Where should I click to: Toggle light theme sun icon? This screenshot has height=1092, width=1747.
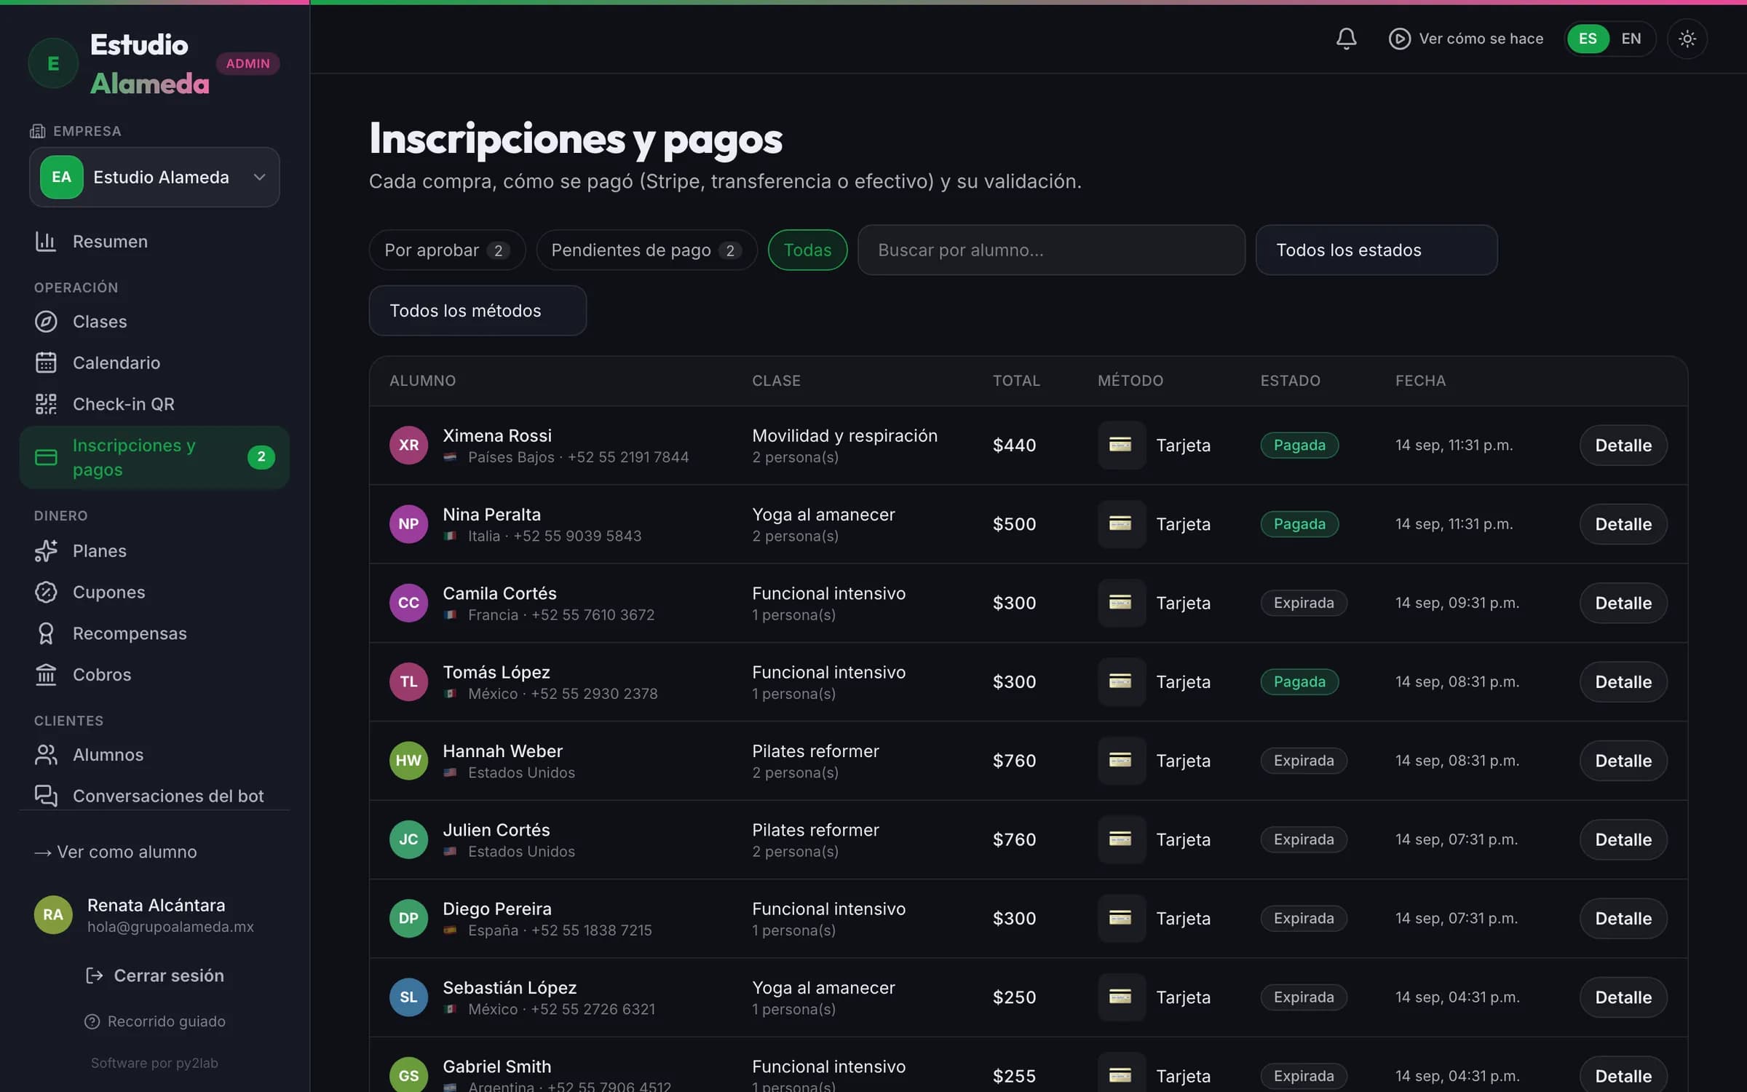point(1687,39)
